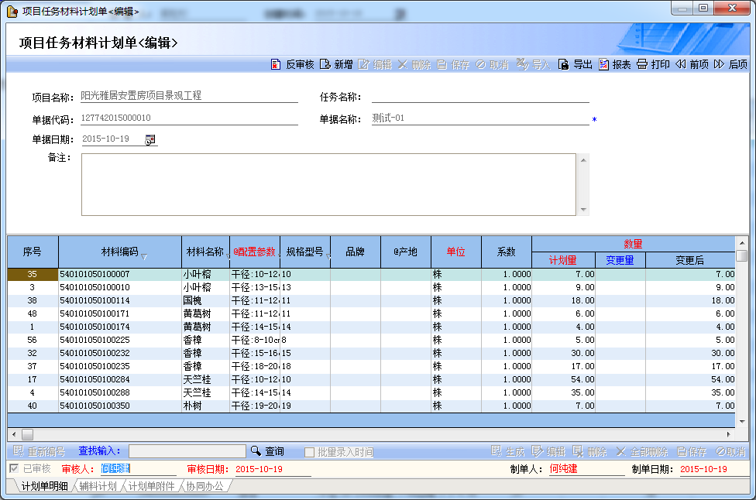Toggle the 已审核 checkbox
The width and height of the screenshot is (756, 500).
click(13, 468)
